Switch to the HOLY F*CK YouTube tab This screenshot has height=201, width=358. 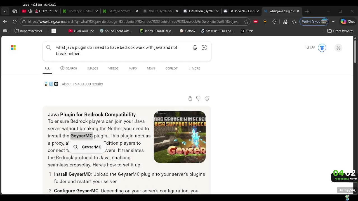pos(40,11)
